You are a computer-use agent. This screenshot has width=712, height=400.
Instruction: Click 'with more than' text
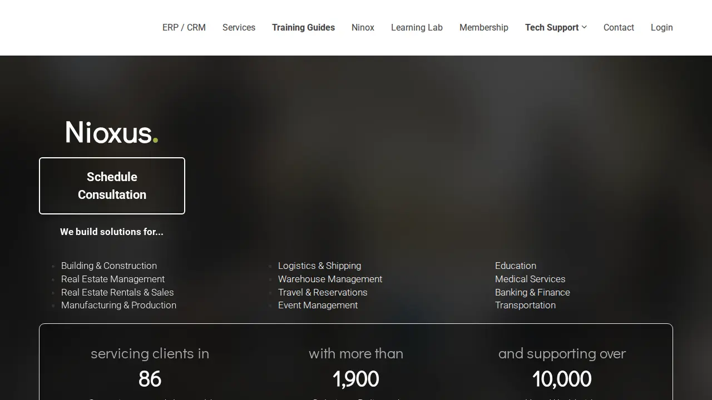pyautogui.click(x=356, y=353)
